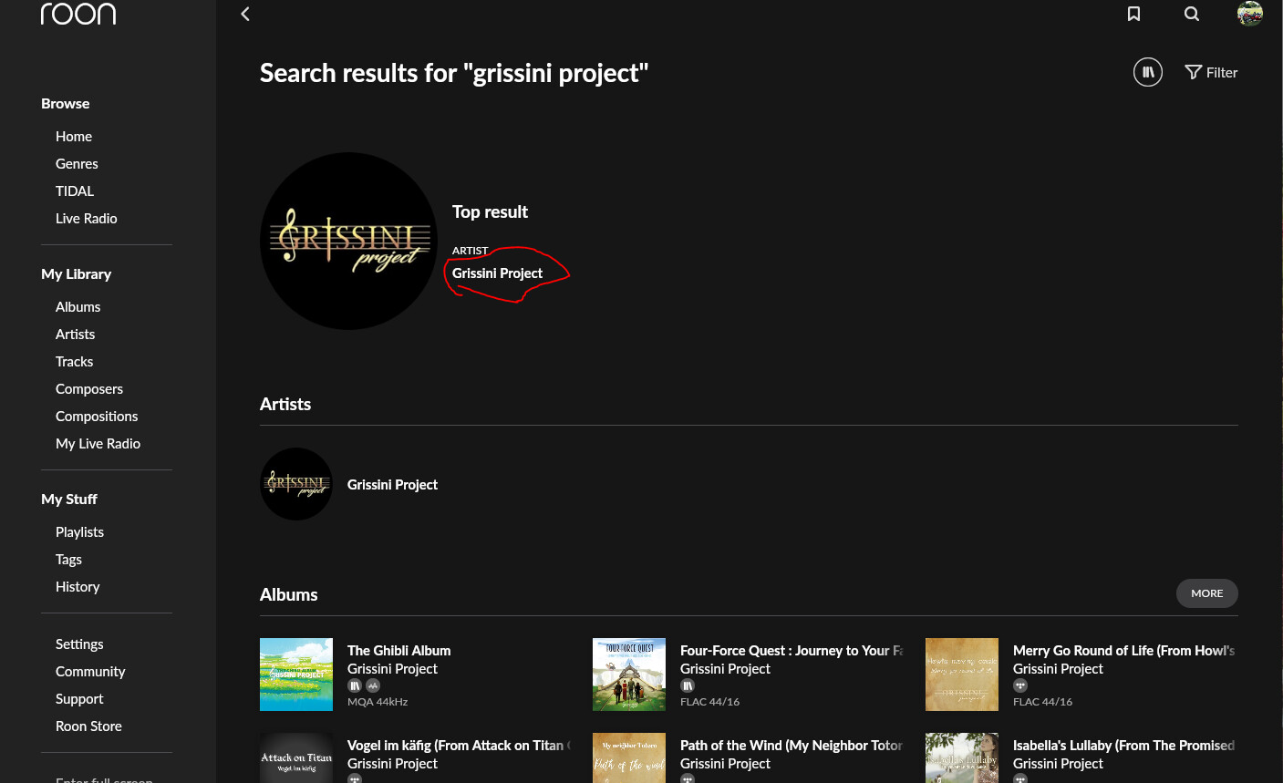The width and height of the screenshot is (1283, 783).
Task: Open Genres in the sidebar
Action: (77, 164)
